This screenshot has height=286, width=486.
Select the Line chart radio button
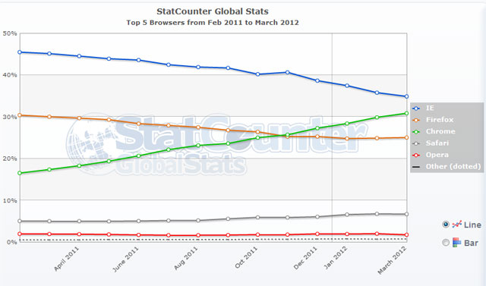[x=446, y=225]
